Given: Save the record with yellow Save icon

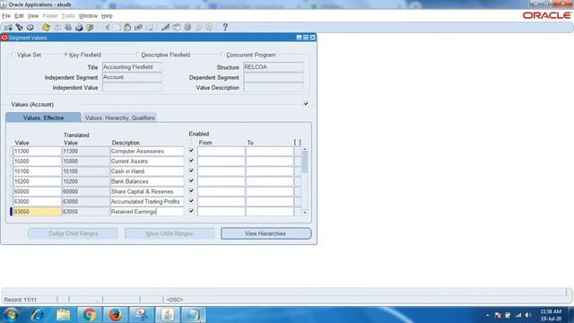Looking at the screenshot, I should tap(46, 28).
